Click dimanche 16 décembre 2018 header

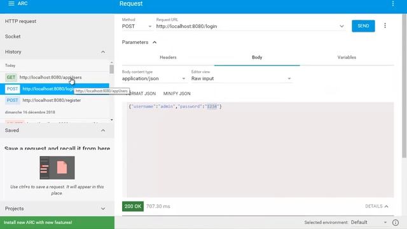click(30, 113)
